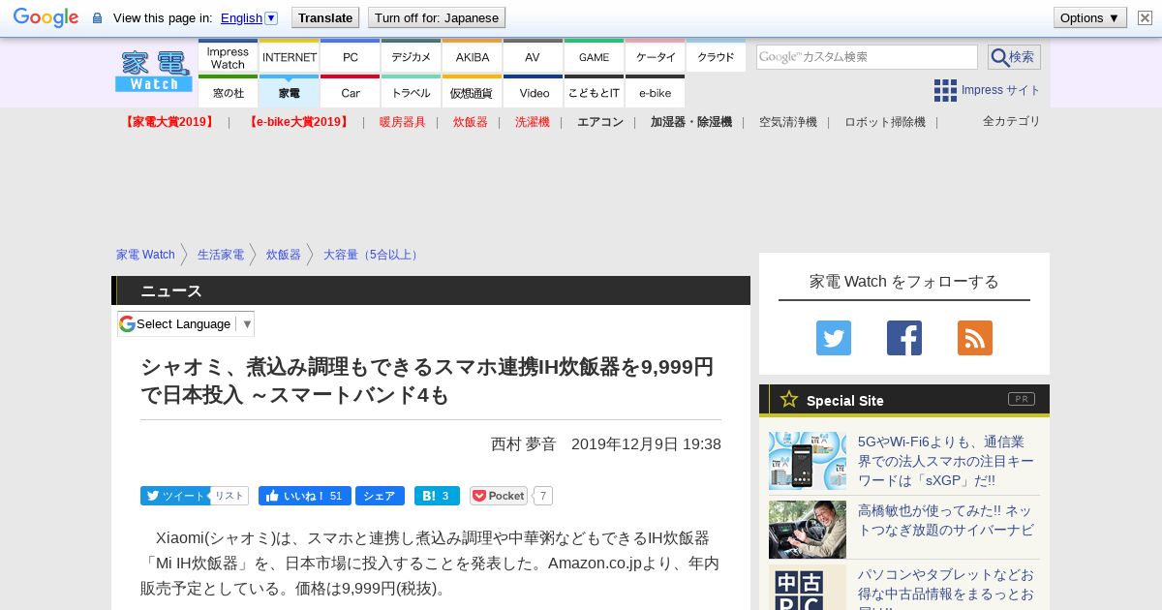Open the PC tab
This screenshot has width=1162, height=610.
pos(350,57)
